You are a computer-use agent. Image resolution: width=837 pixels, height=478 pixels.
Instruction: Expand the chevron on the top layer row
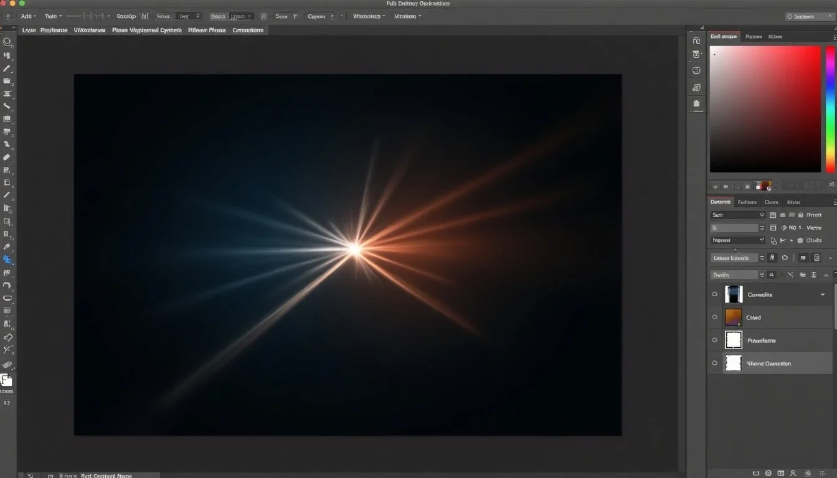(x=823, y=294)
